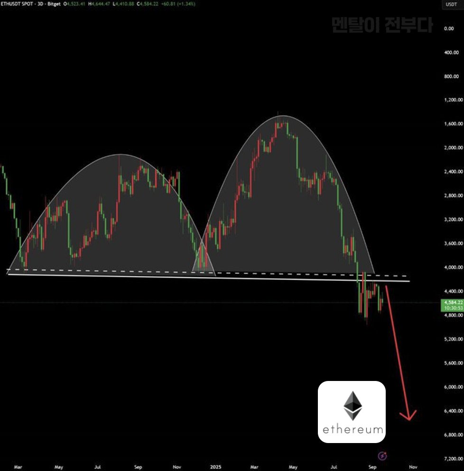The height and width of the screenshot is (471, 464).
Task: Click the candle countdown 10:30:53
Action: (454, 308)
